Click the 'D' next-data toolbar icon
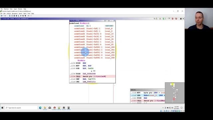213x120 pixels. coord(14,16)
